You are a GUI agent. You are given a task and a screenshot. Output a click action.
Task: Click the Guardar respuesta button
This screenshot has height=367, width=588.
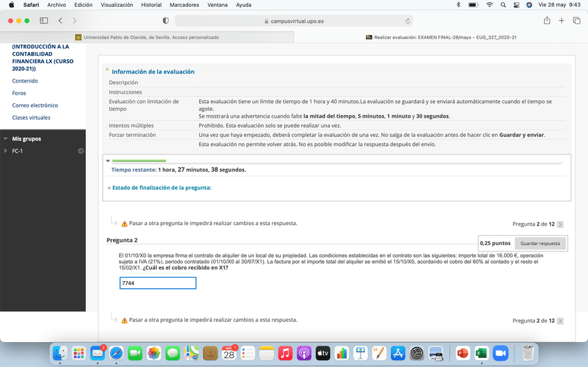(540, 244)
